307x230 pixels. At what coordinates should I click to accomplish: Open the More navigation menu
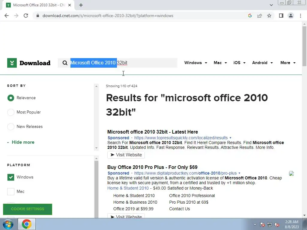(x=288, y=63)
